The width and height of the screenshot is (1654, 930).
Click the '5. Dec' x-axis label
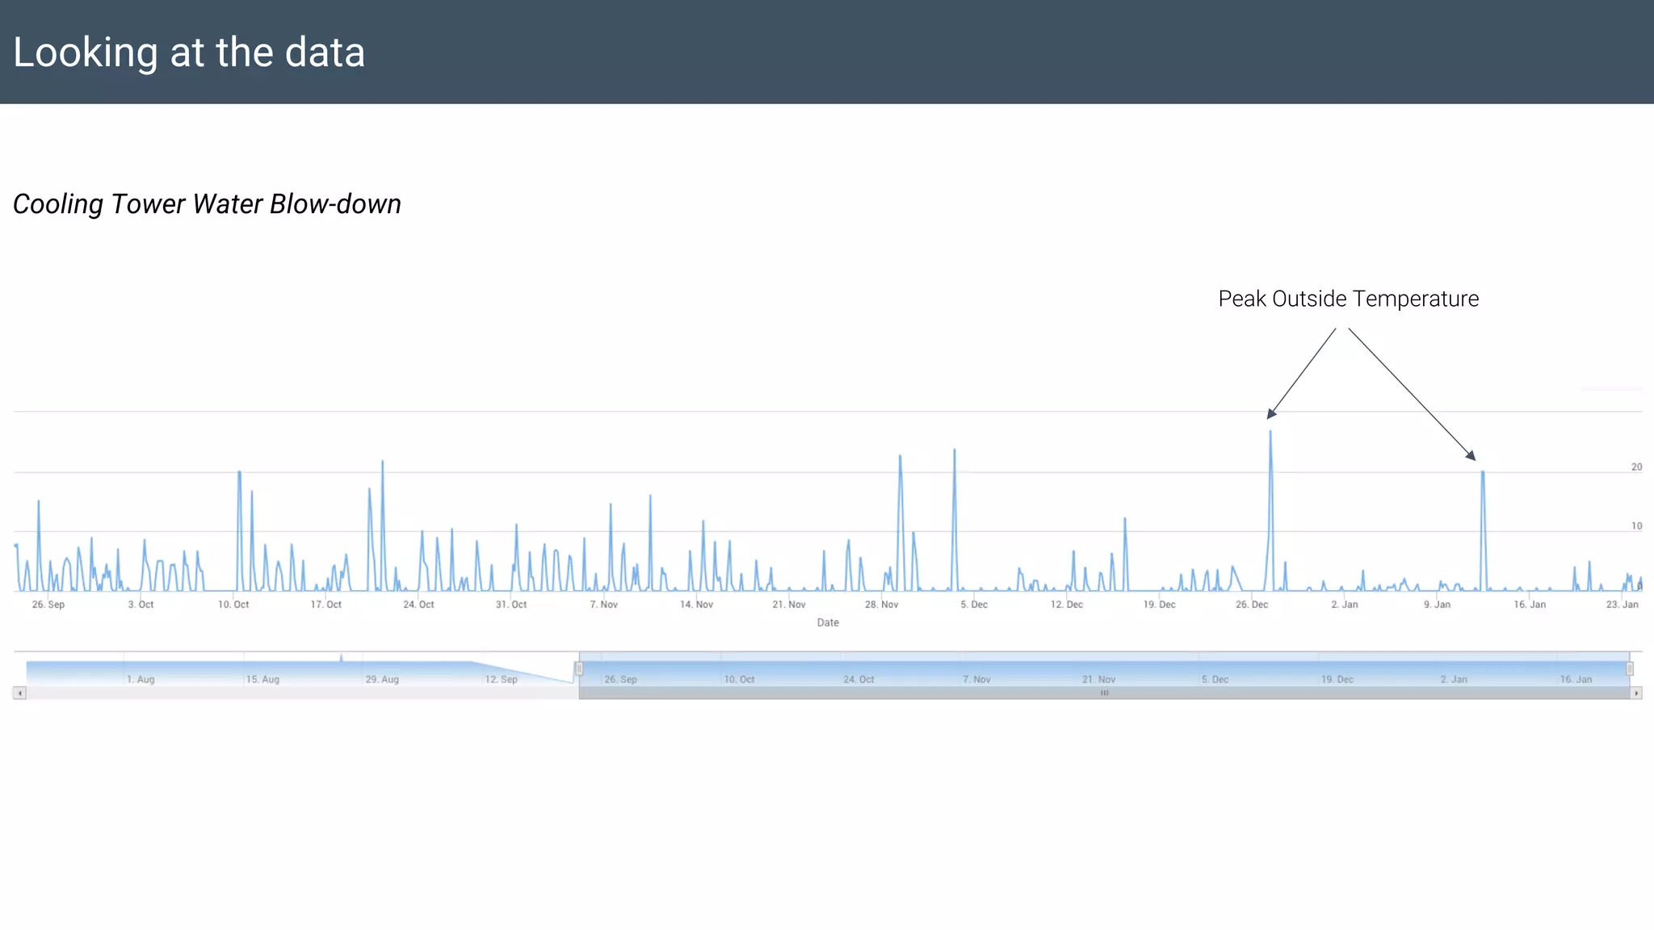pyautogui.click(x=974, y=605)
